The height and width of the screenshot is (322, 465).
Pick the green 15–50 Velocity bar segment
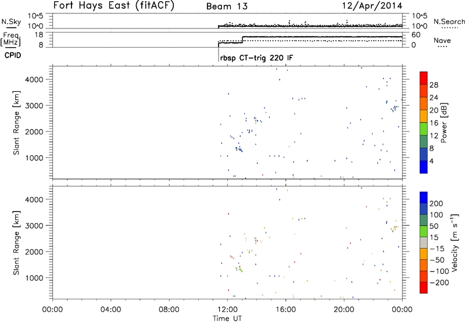pos(424,231)
